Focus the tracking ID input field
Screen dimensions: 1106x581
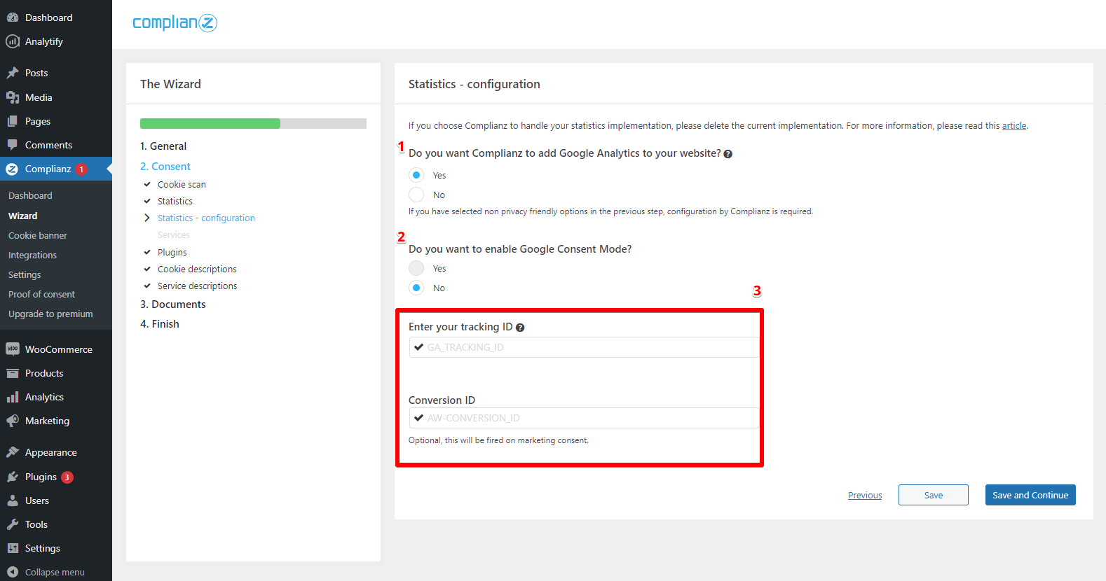[584, 347]
